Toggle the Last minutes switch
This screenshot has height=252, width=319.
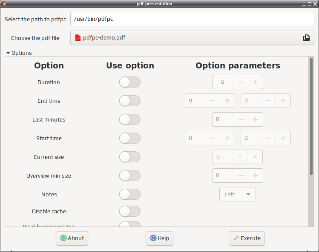click(130, 119)
